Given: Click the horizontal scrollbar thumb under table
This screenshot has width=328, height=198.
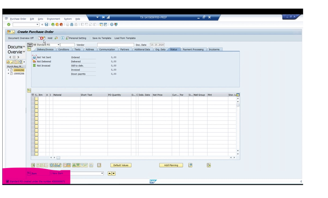Looking at the screenshot, I should [58, 158].
